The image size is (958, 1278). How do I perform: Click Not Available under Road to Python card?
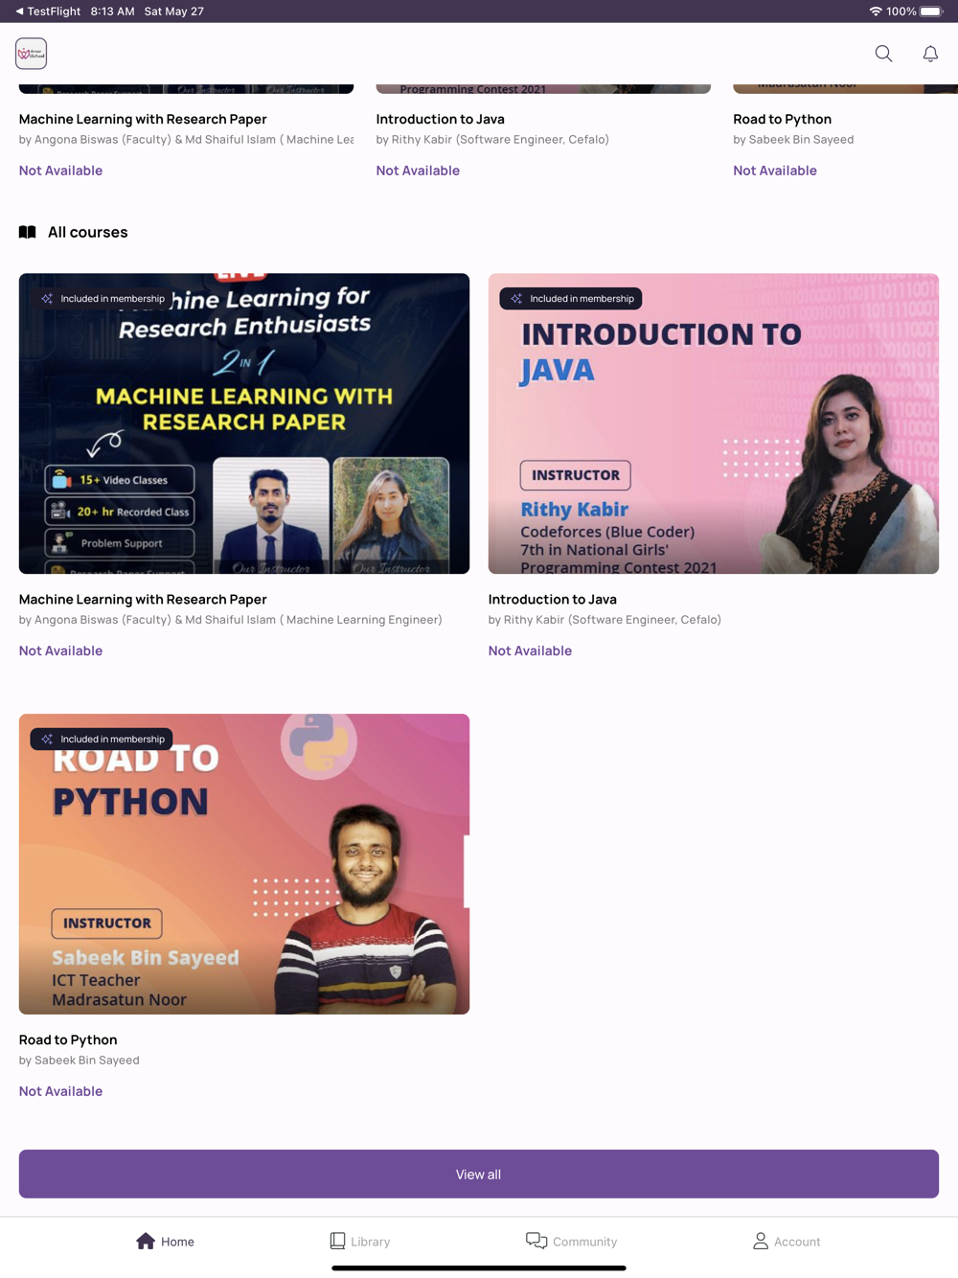[60, 1091]
